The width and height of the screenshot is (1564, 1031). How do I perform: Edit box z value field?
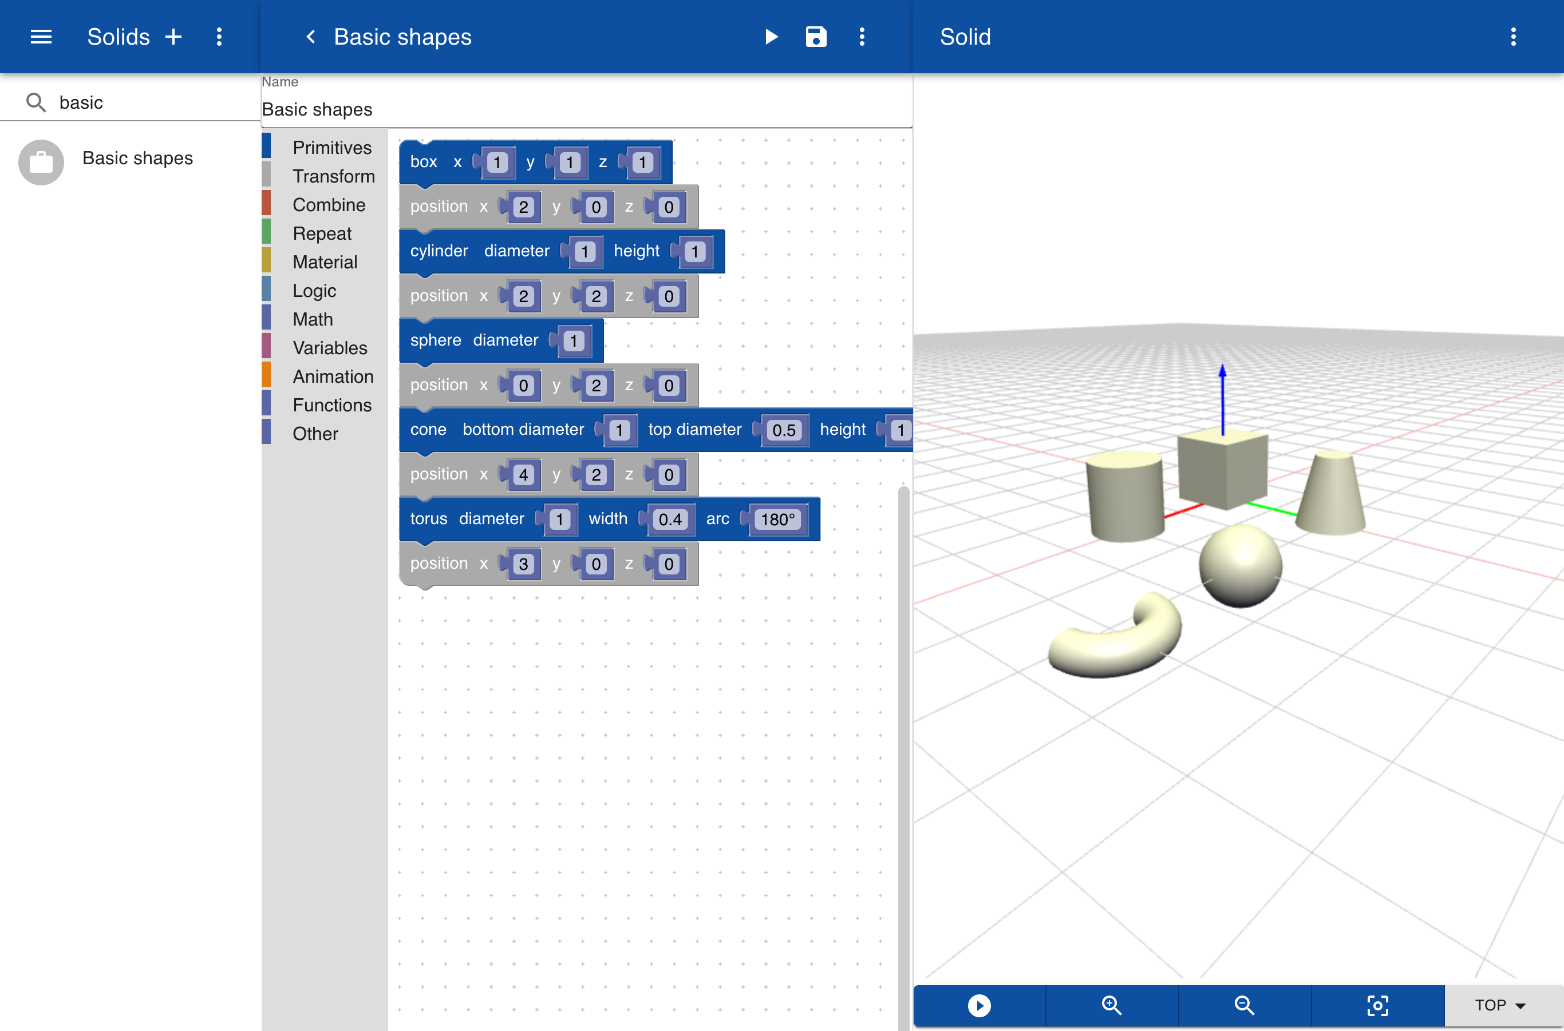coord(643,162)
